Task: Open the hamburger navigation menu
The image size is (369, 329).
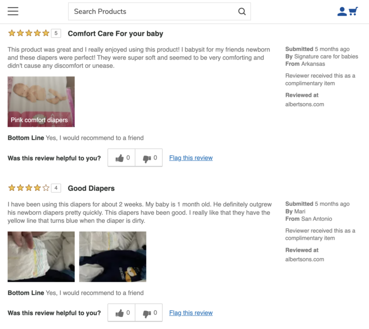Action: 13,12
